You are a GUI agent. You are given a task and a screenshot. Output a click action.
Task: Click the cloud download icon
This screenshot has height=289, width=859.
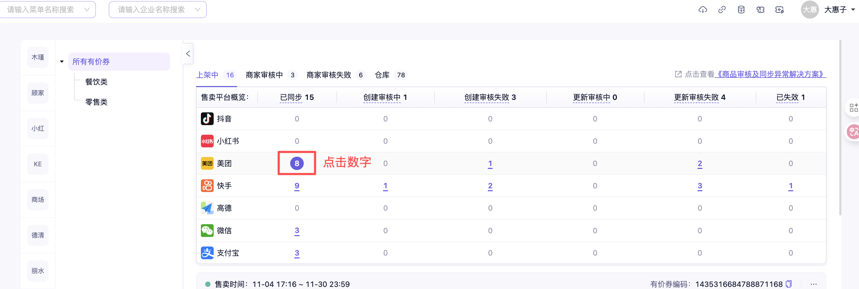tap(703, 10)
